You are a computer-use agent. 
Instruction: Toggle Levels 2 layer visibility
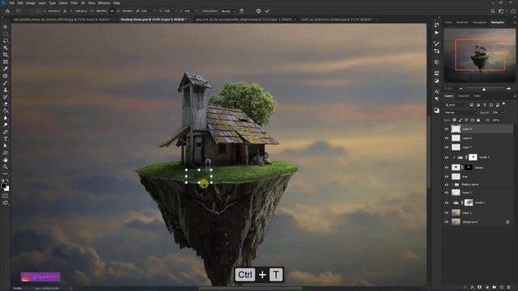tap(447, 158)
